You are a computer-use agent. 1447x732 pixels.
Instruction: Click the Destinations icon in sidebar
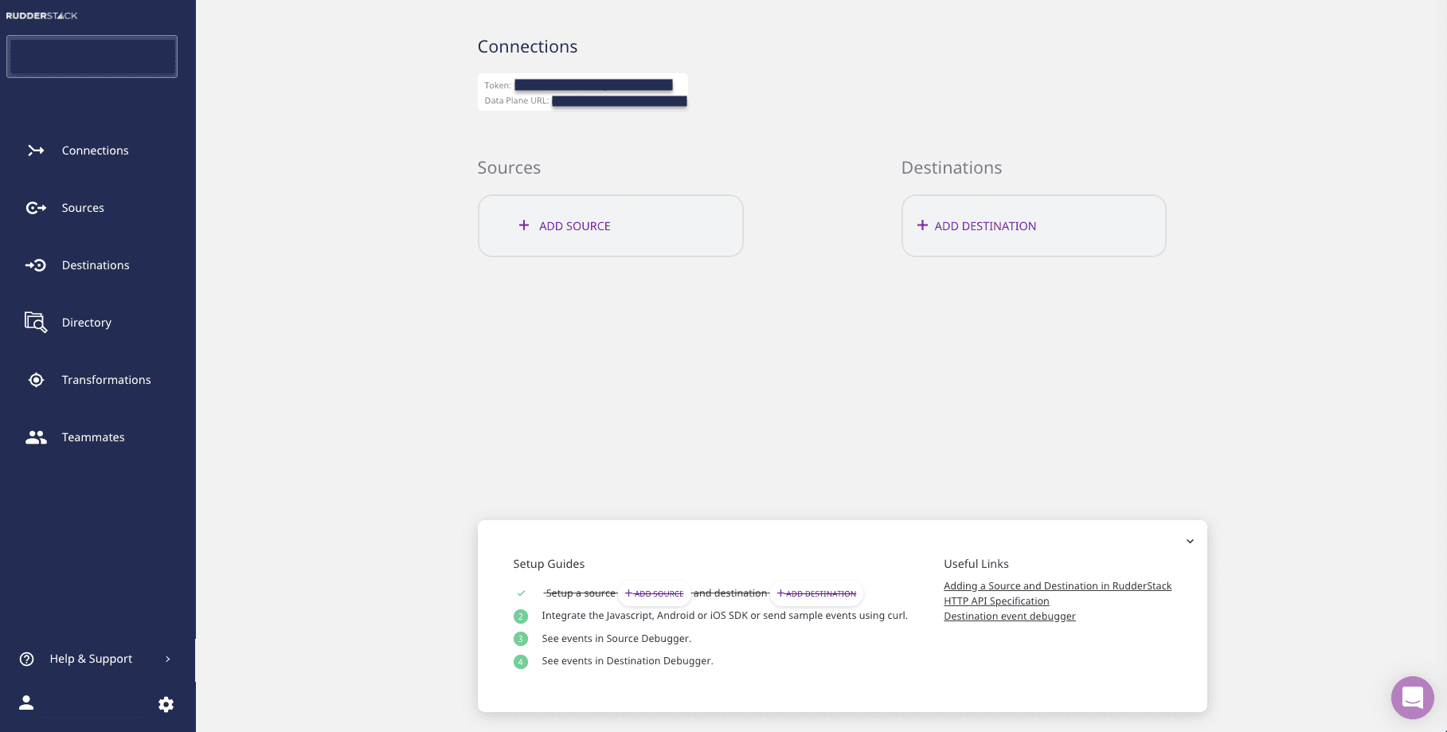(36, 265)
